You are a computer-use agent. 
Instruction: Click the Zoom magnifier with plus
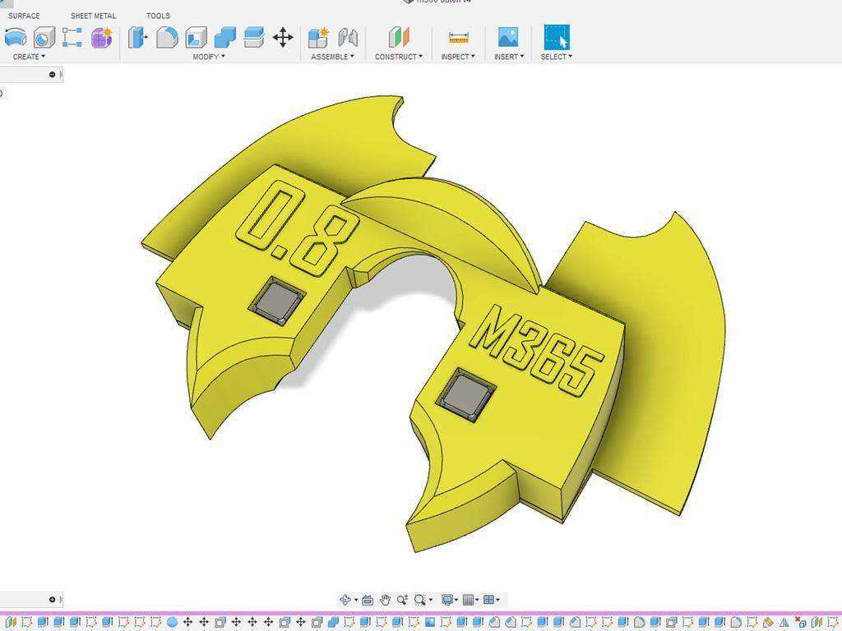(402, 599)
